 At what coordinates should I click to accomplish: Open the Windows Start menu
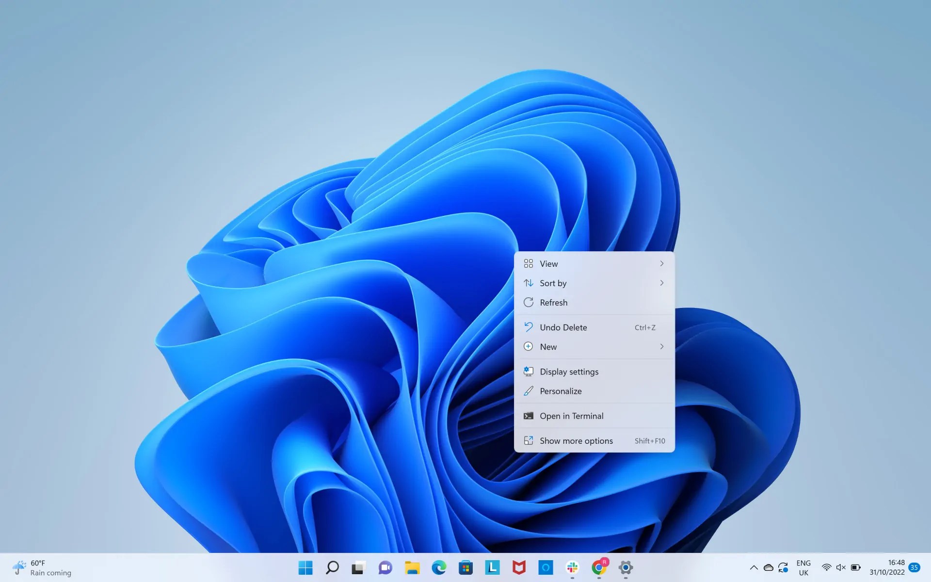(x=305, y=567)
